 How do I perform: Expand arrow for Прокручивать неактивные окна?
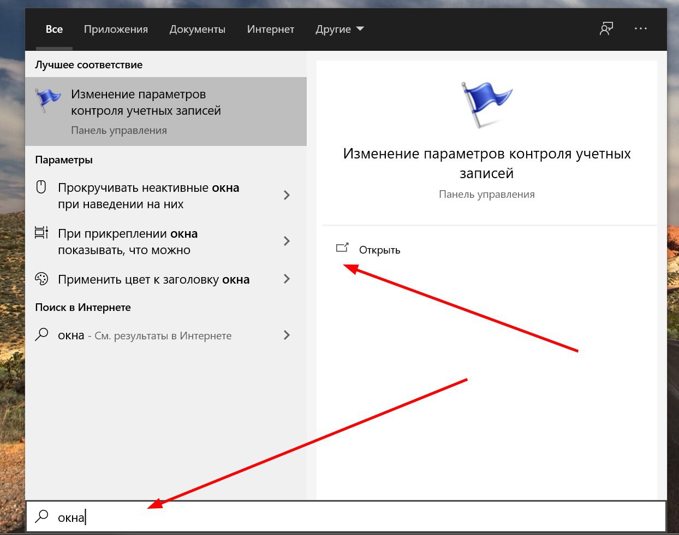pyautogui.click(x=287, y=195)
